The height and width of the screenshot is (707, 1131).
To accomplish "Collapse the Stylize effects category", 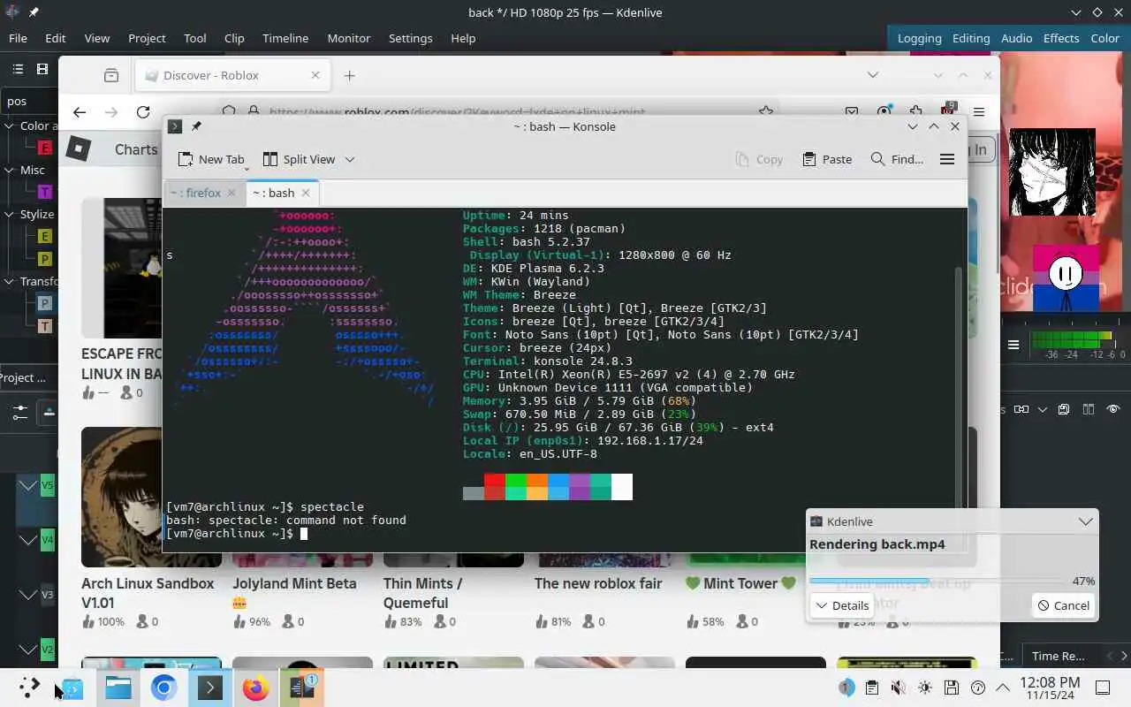I will (9, 214).
